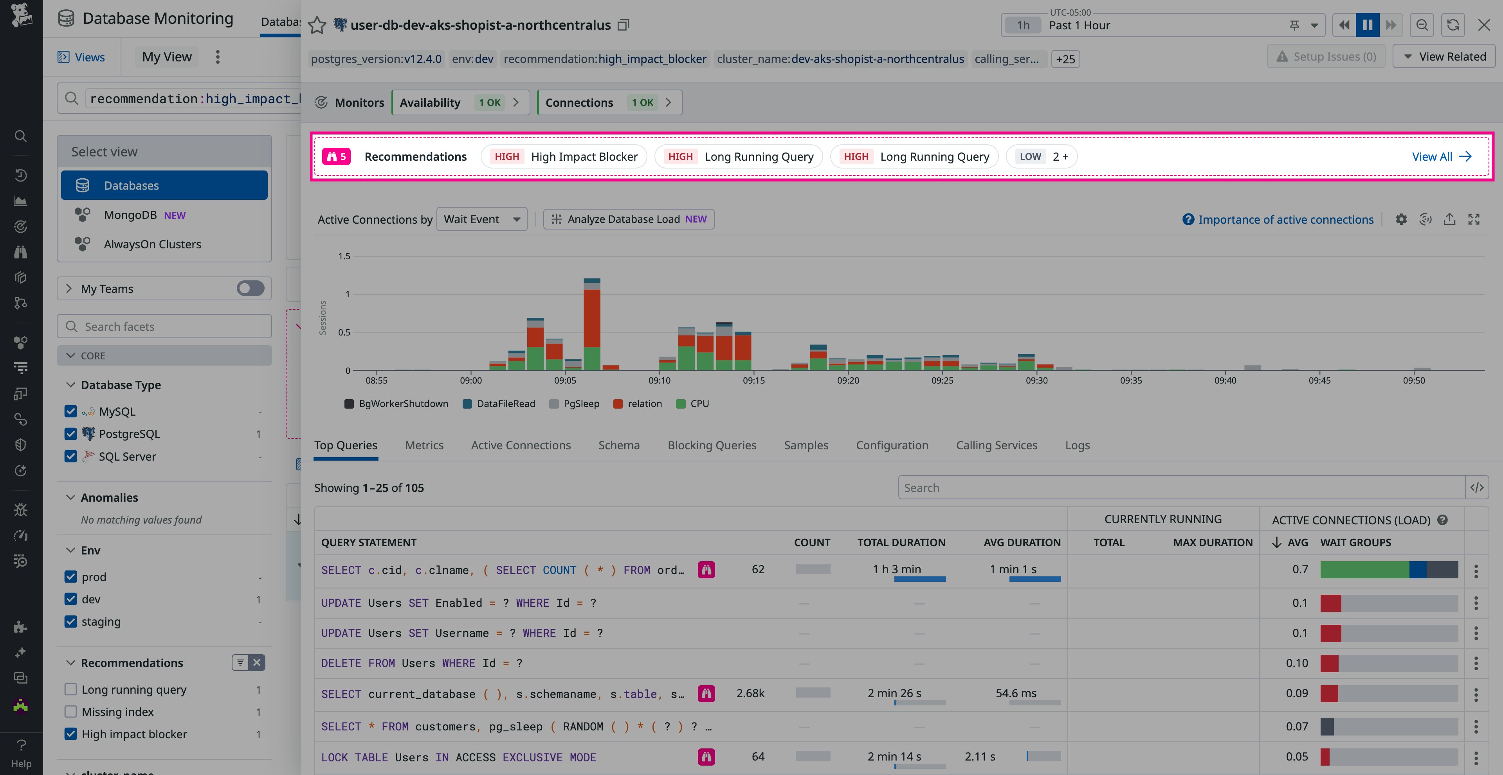The width and height of the screenshot is (1503, 775).
Task: Check the Missing index recommendation filter
Action: [x=70, y=712]
